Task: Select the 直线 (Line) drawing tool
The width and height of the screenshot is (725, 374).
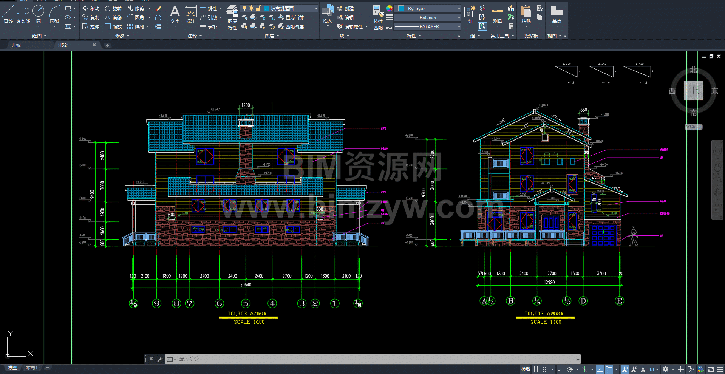Action: click(8, 14)
